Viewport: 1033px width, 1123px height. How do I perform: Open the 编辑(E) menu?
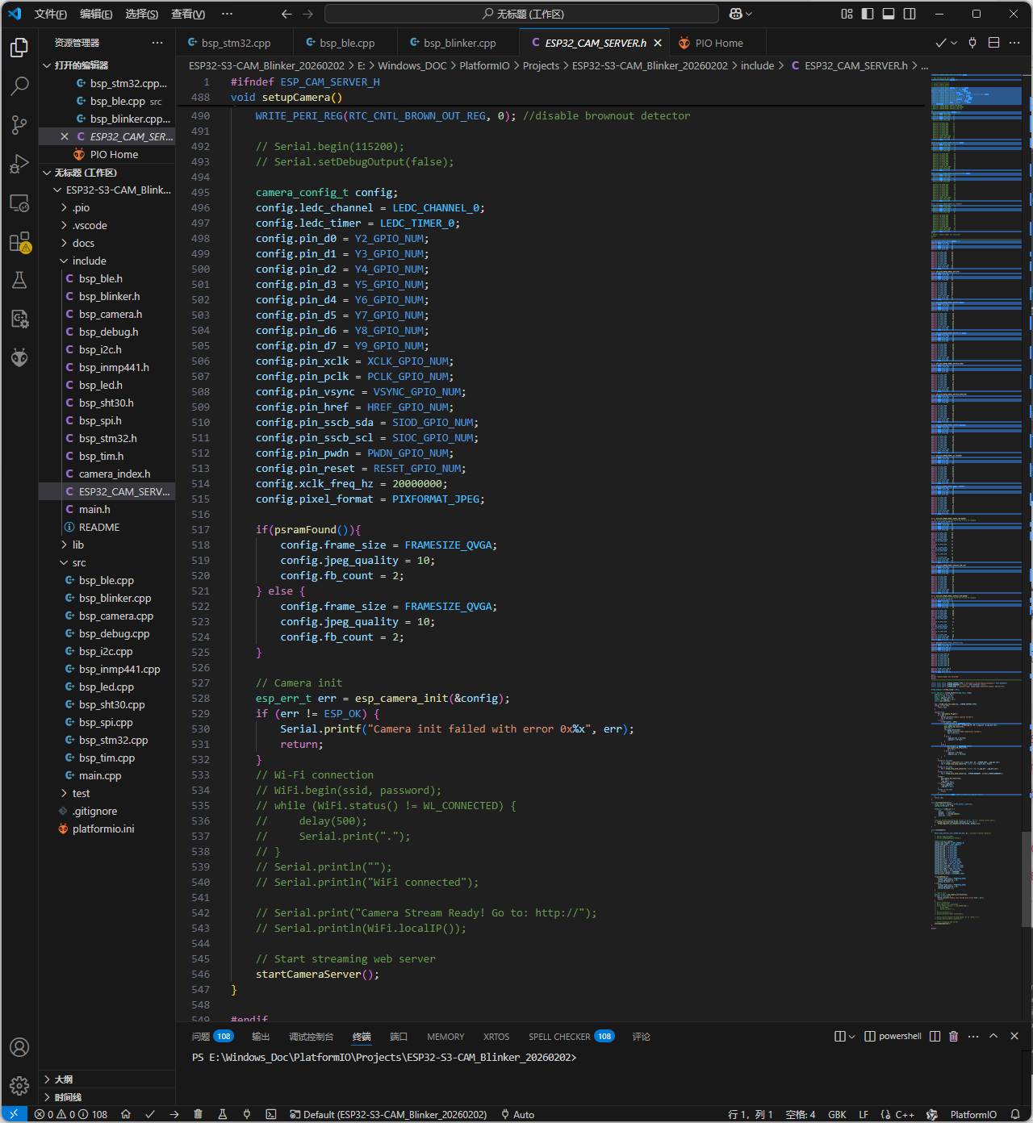pyautogui.click(x=96, y=14)
